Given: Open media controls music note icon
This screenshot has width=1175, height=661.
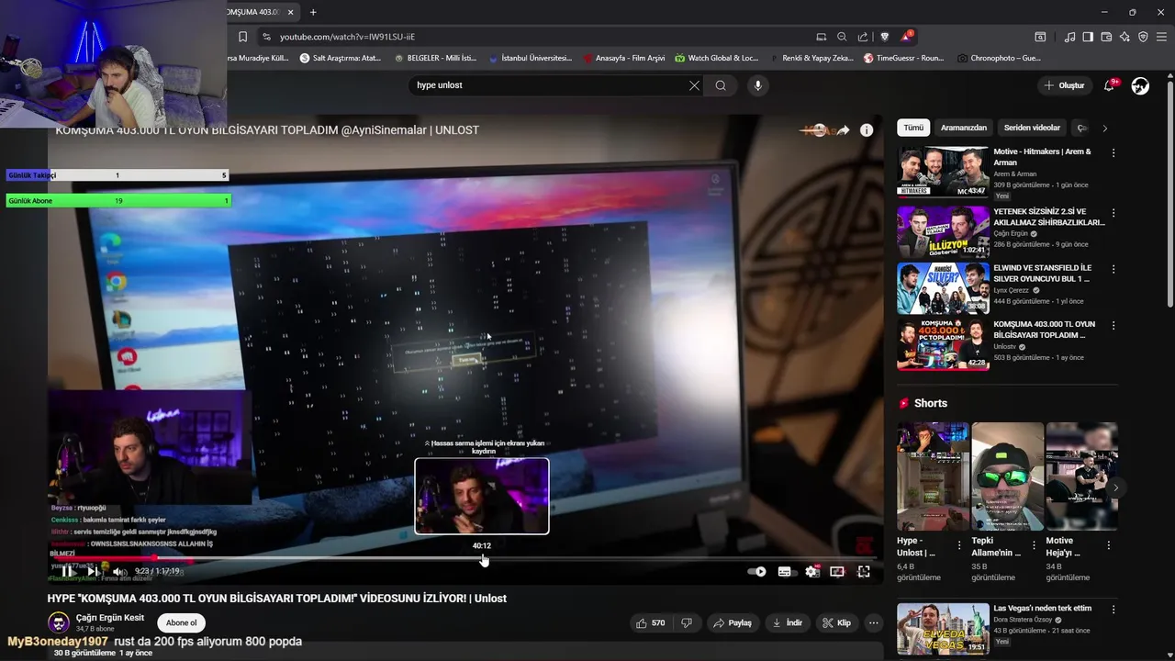Looking at the screenshot, I should (x=1069, y=37).
